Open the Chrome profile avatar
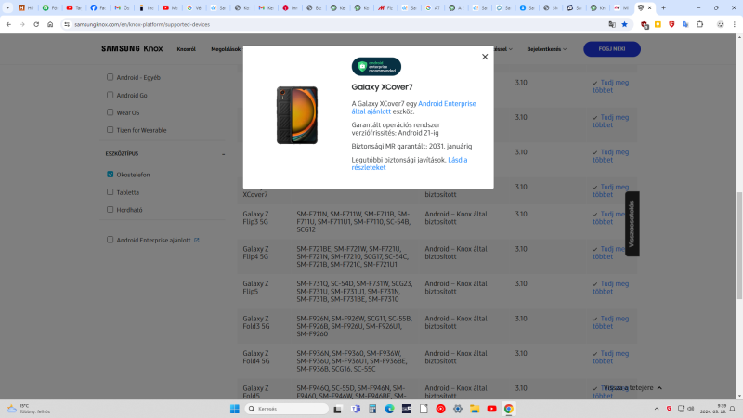 coord(721,24)
